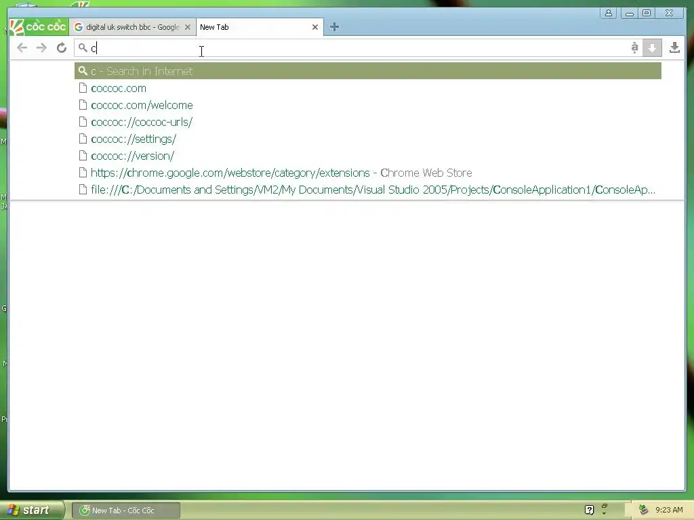Close the New Tab tab
This screenshot has width=694, height=520.
click(315, 27)
